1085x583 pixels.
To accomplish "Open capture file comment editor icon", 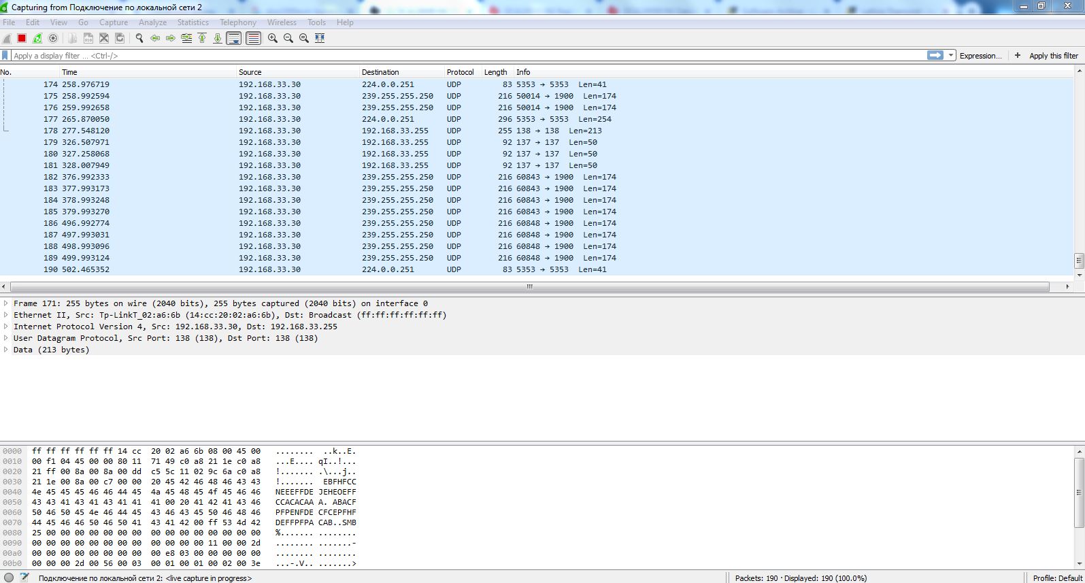I will pyautogui.click(x=24, y=578).
